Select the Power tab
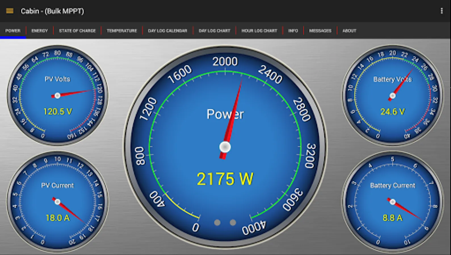The width and height of the screenshot is (451, 255). (x=13, y=31)
